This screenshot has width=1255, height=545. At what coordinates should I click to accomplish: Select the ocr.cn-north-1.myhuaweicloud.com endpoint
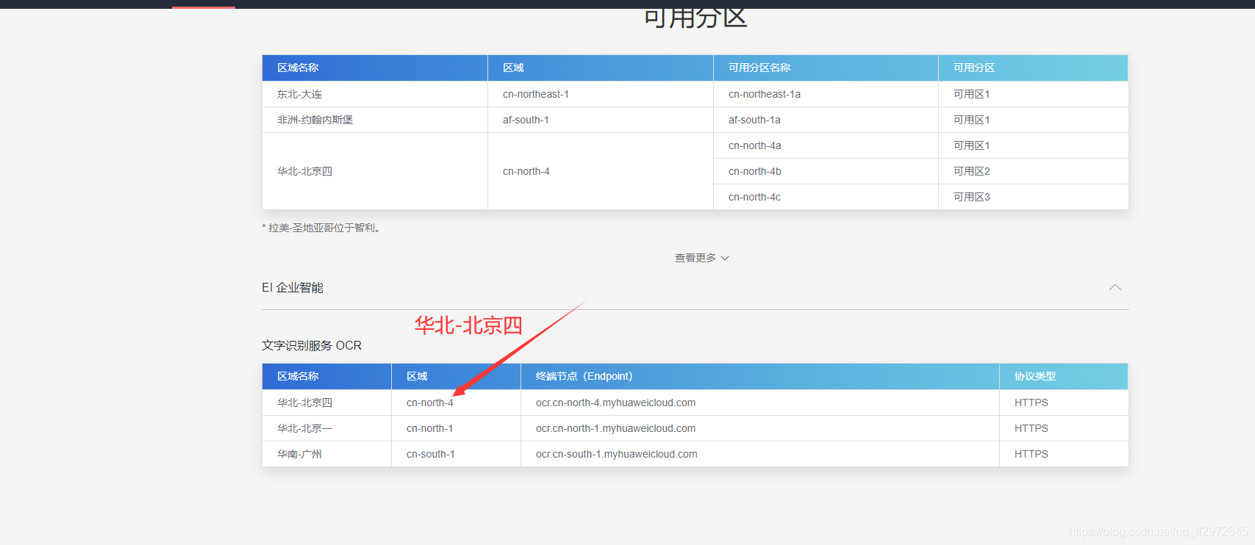[616, 428]
